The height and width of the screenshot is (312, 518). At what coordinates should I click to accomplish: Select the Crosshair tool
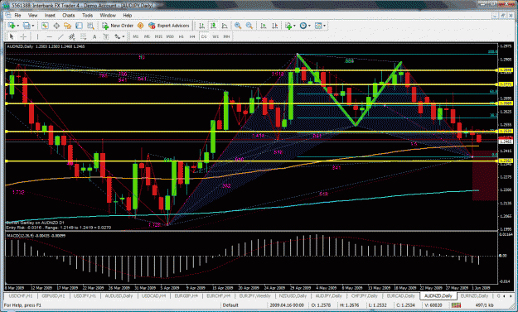tap(23, 36)
